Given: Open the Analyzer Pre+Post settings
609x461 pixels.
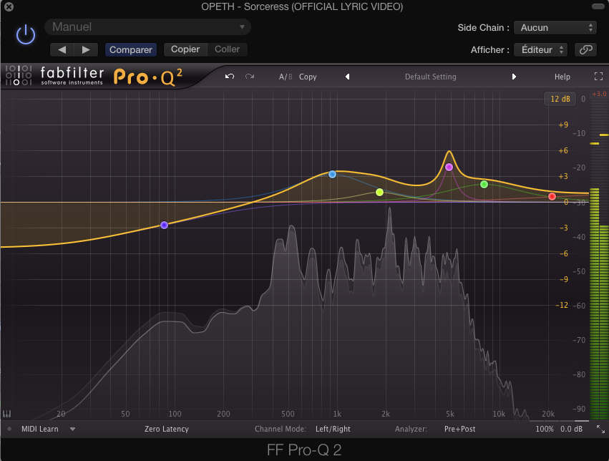Looking at the screenshot, I should [x=460, y=430].
